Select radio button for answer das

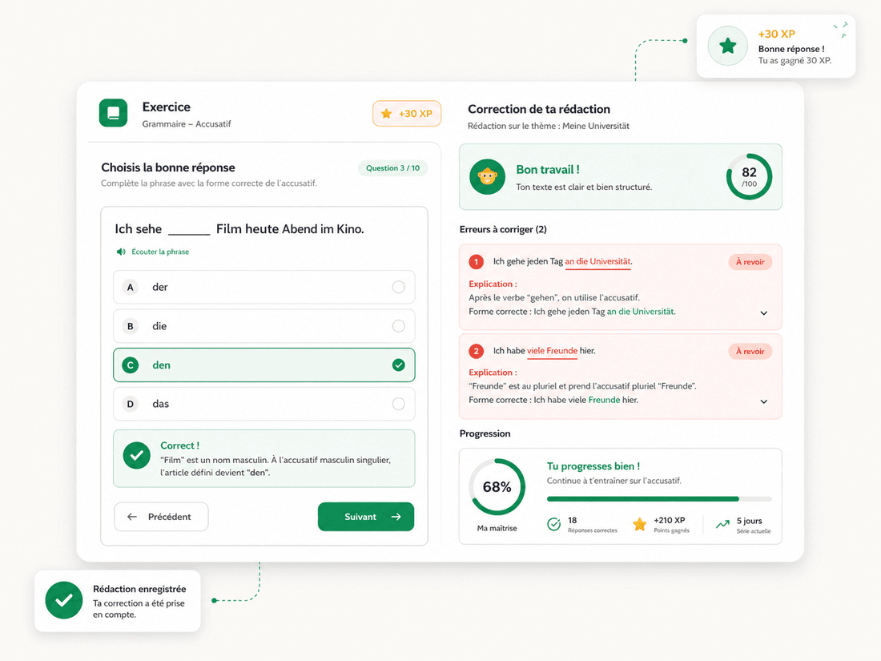(398, 404)
